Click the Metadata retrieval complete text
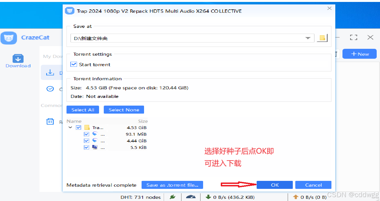380x201 pixels. click(101, 185)
